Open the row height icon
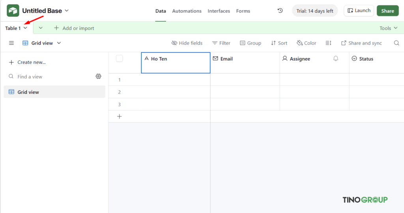The width and height of the screenshot is (404, 213). [x=328, y=43]
